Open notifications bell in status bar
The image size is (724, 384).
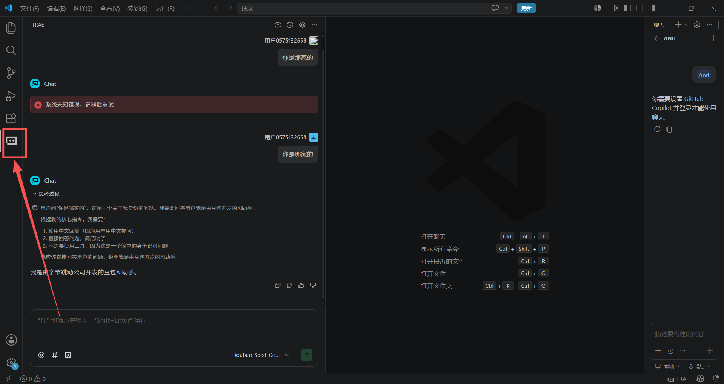point(715,379)
